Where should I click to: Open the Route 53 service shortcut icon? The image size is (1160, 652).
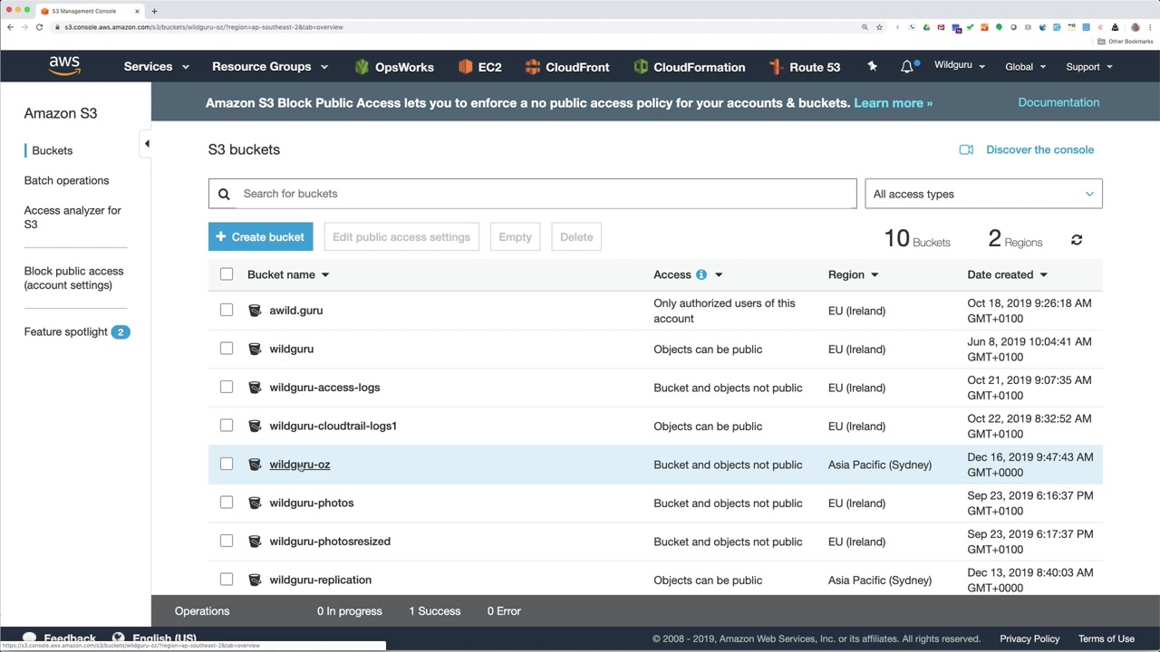coord(776,67)
